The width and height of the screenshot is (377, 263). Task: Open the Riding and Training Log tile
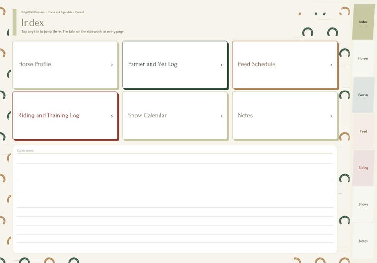pos(65,116)
